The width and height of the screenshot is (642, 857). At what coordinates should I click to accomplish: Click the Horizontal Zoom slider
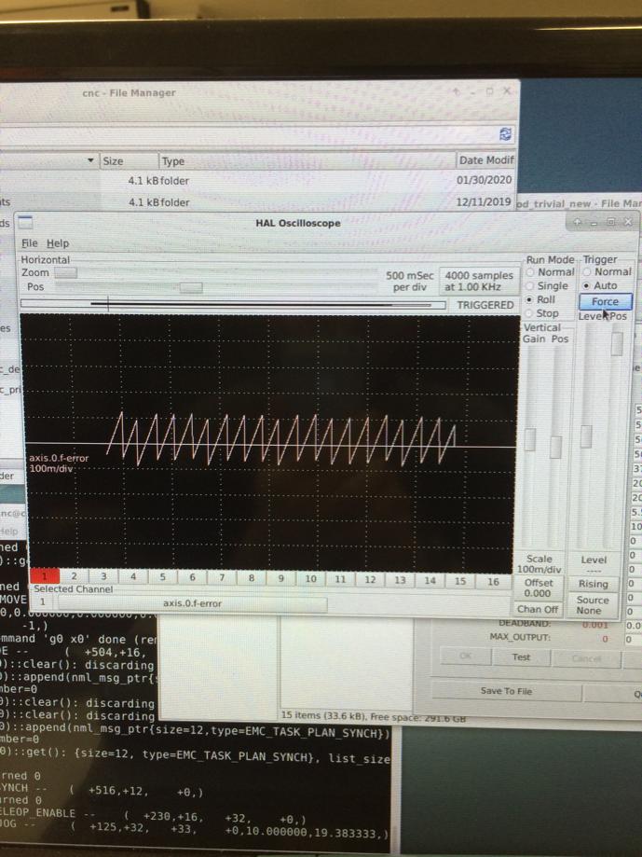pos(65,273)
